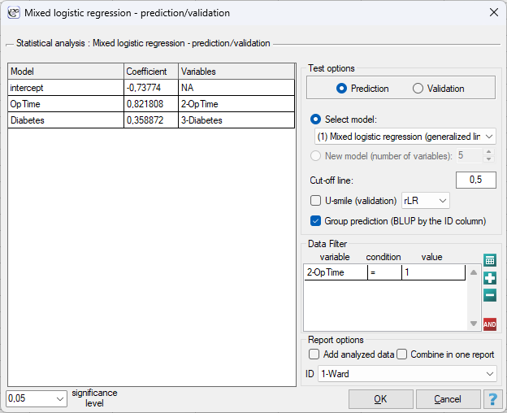
Task: Click the application icon in title bar
Action: 14,13
